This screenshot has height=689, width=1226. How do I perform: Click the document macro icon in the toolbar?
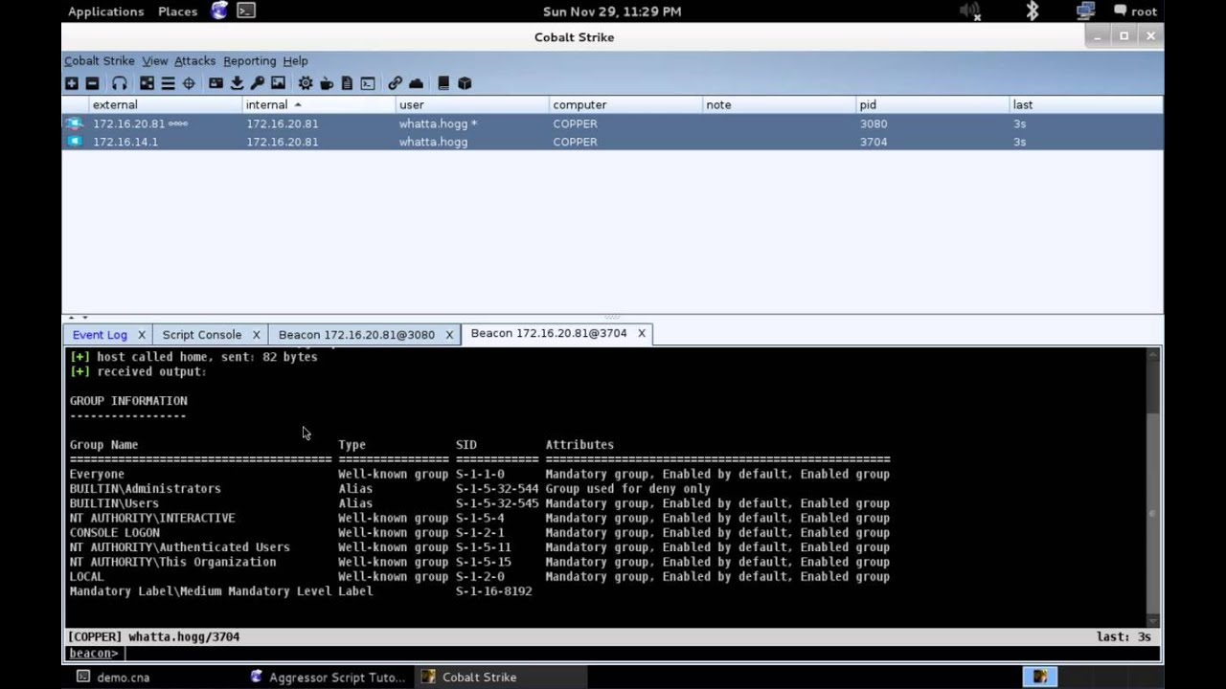coord(347,83)
